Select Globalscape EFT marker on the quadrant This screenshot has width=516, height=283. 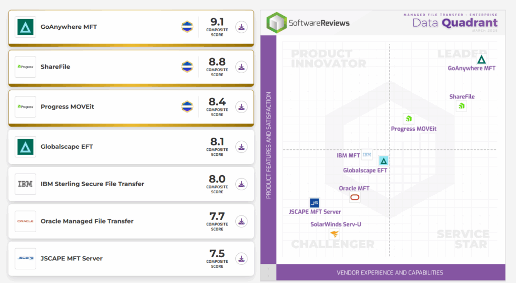[383, 161]
